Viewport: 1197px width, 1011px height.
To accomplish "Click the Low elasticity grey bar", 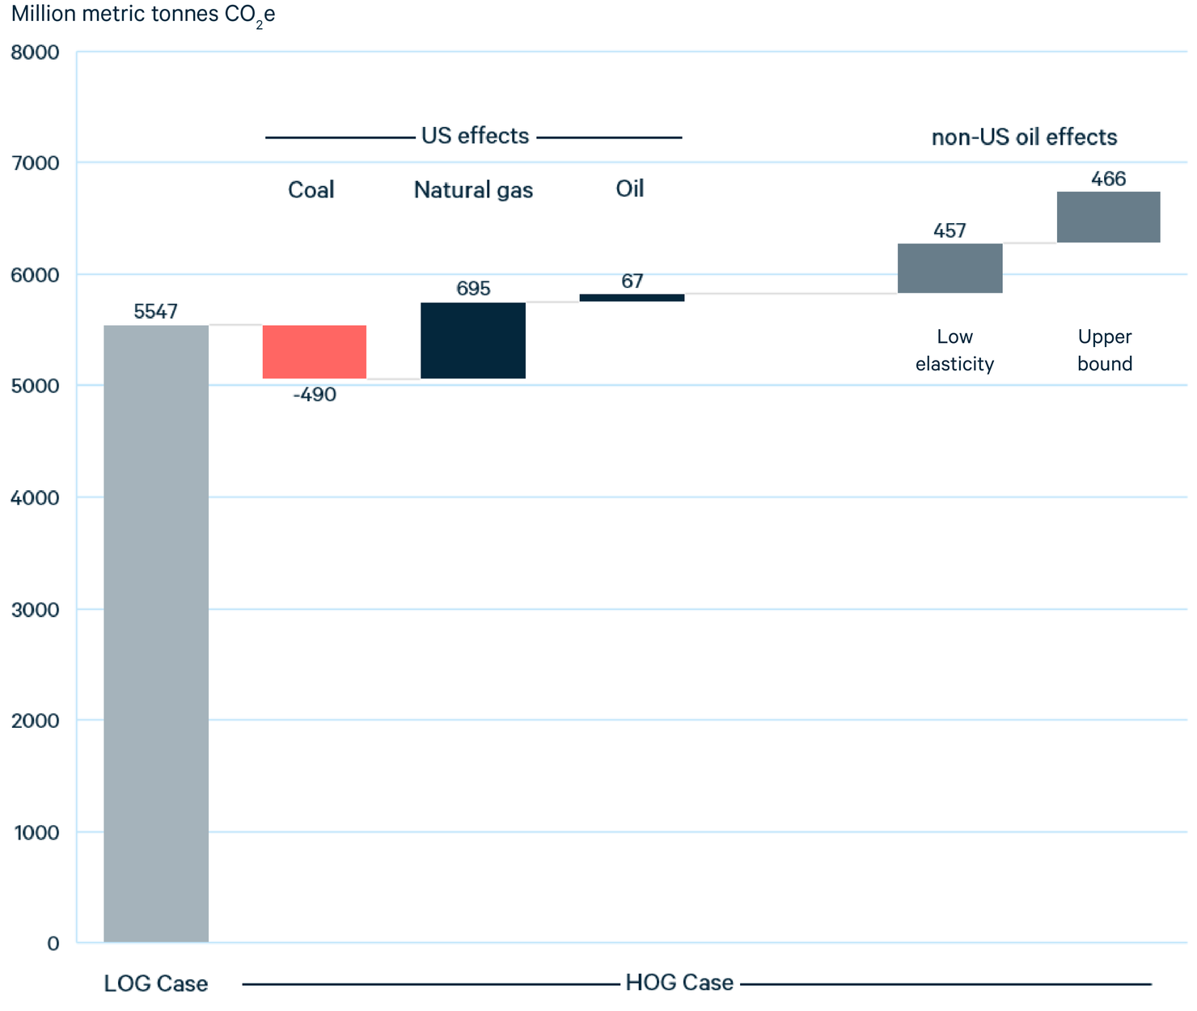I will 950,268.
